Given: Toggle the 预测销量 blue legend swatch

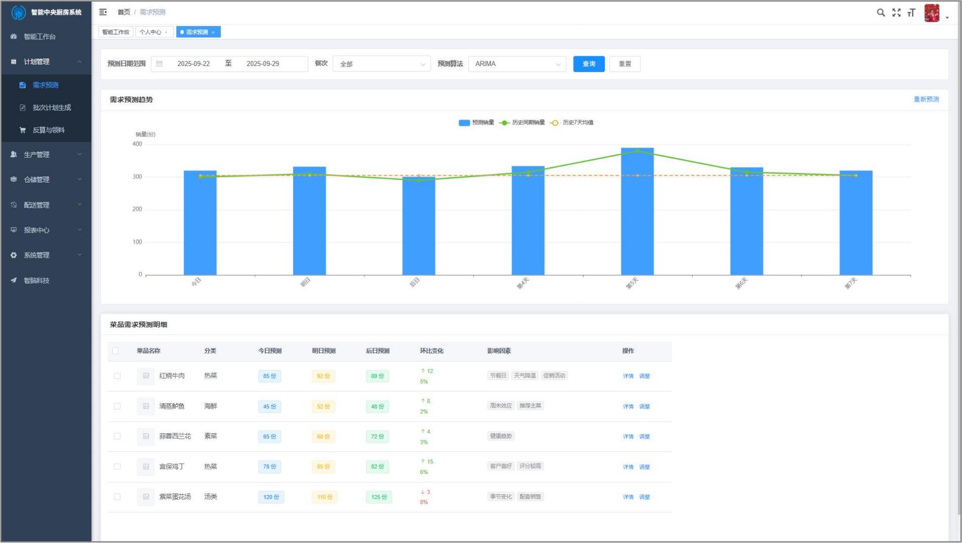Looking at the screenshot, I should point(464,123).
